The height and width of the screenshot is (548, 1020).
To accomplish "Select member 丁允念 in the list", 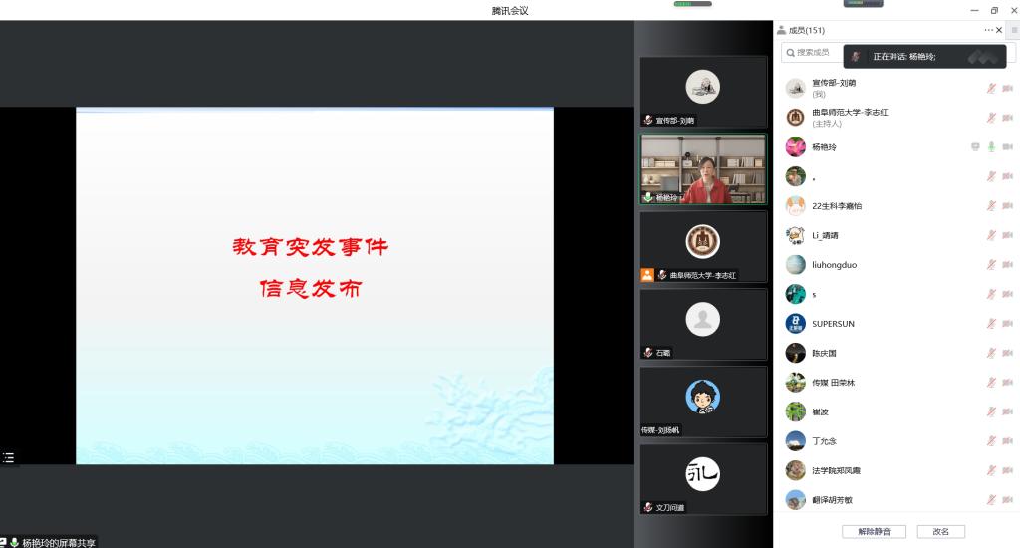I will click(x=825, y=441).
